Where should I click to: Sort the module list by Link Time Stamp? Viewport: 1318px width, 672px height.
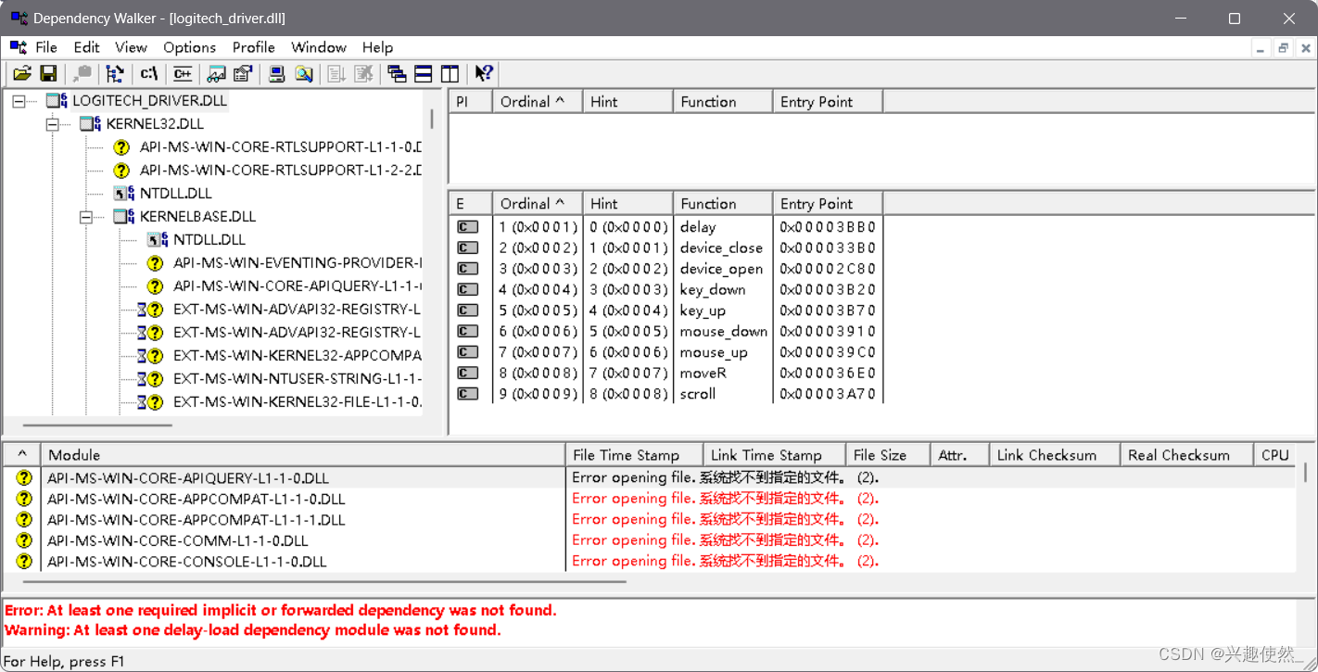click(x=774, y=455)
